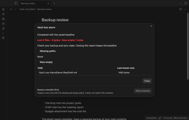Open canvas icon in the left ribbon

[3, 19]
